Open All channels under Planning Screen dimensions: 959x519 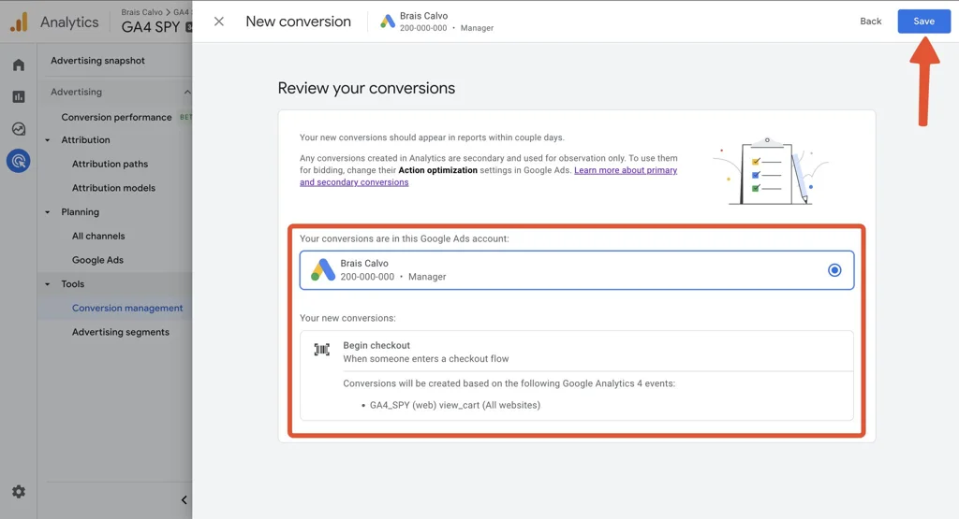pyautogui.click(x=98, y=236)
